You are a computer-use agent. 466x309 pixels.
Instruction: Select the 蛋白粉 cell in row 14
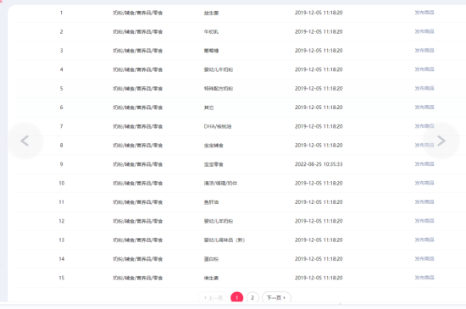pos(211,259)
